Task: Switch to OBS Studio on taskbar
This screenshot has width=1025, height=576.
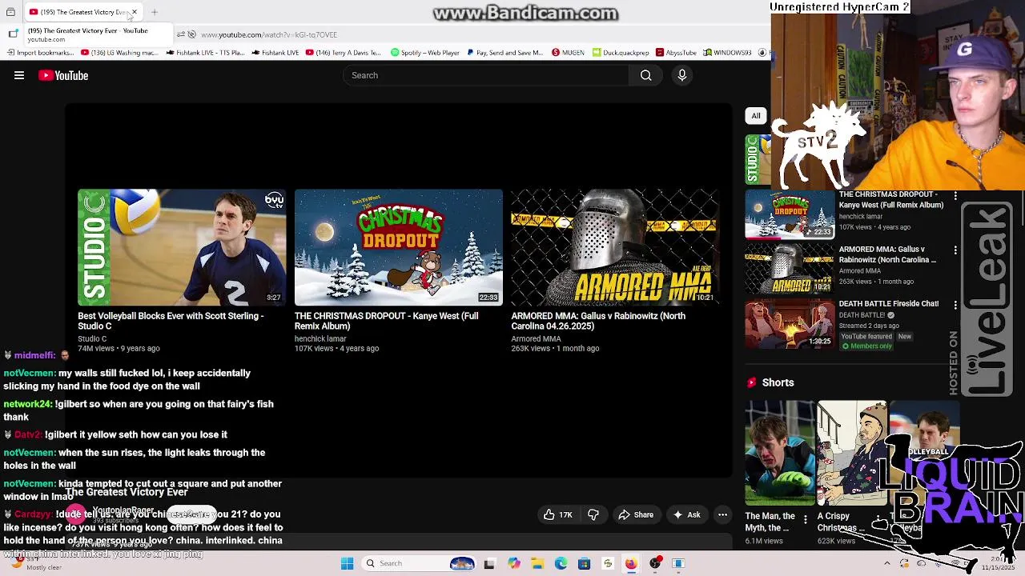Action: click(x=655, y=563)
